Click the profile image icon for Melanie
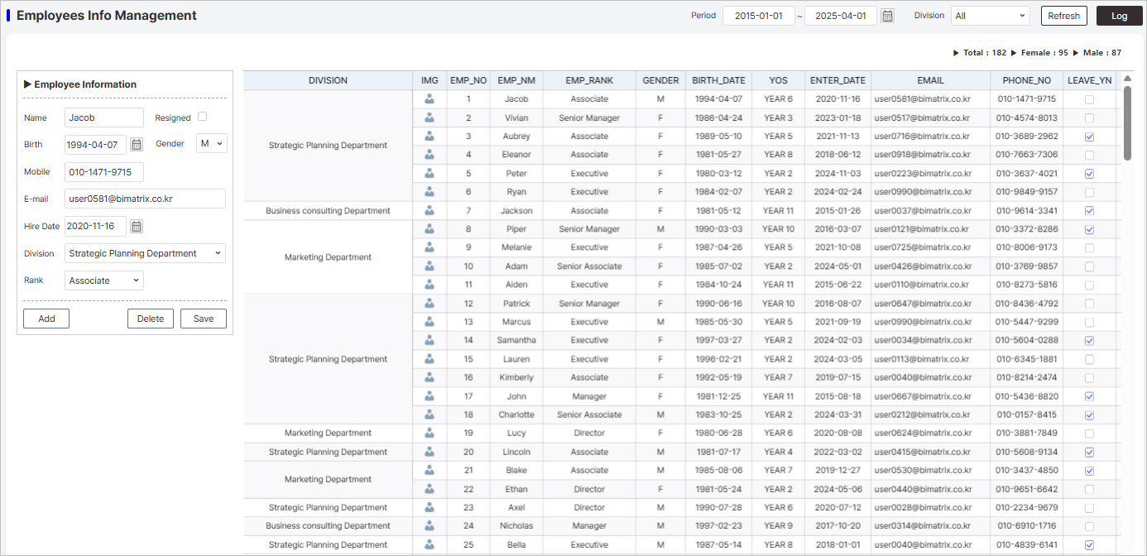This screenshot has height=556, width=1147. point(430,247)
